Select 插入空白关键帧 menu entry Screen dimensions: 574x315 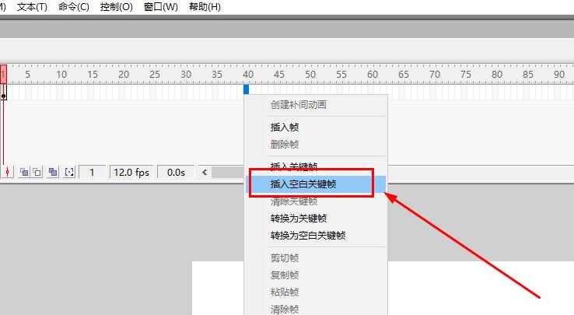[x=316, y=184]
